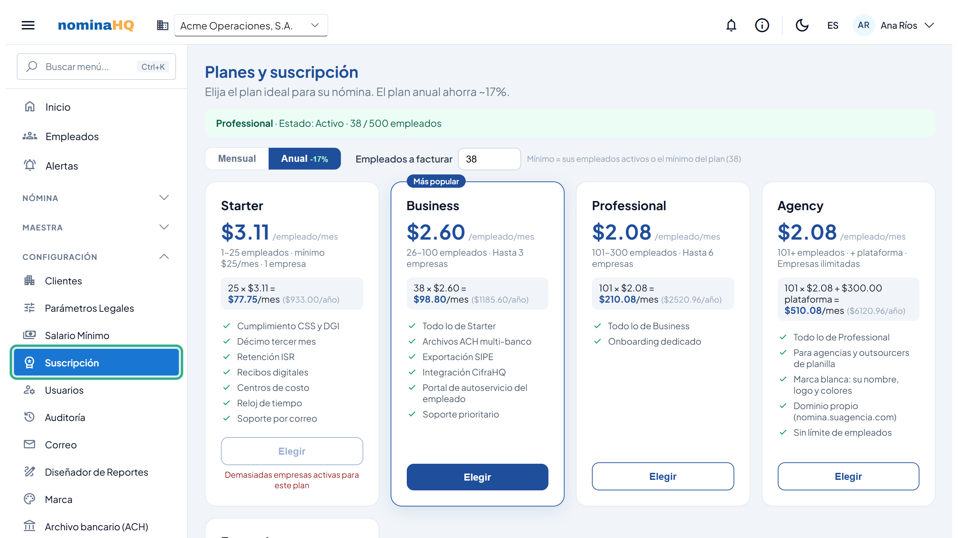The image size is (958, 538).
Task: Click the Alertas alarm bell icon
Action: pyautogui.click(x=30, y=165)
